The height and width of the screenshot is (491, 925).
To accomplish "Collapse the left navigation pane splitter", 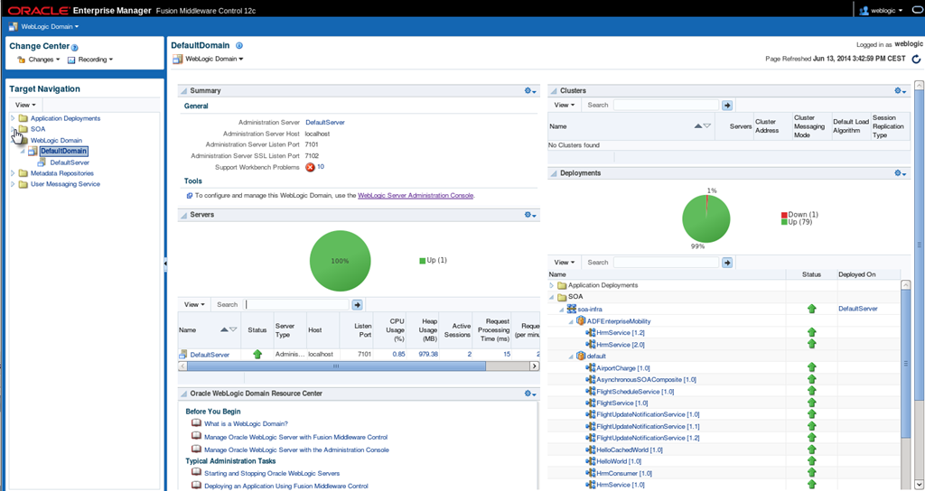I will click(166, 263).
